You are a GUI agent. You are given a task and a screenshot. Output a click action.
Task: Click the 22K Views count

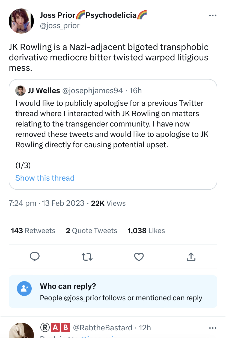coord(108,203)
